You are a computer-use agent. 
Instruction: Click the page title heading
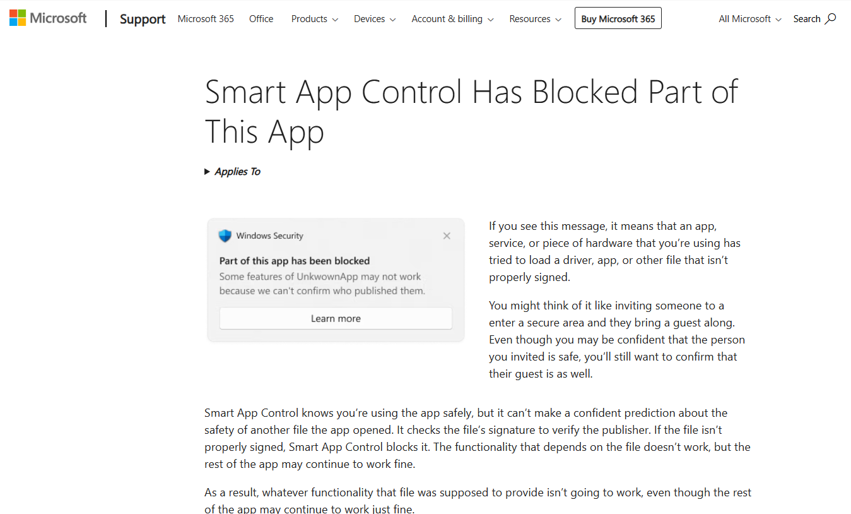click(x=471, y=111)
